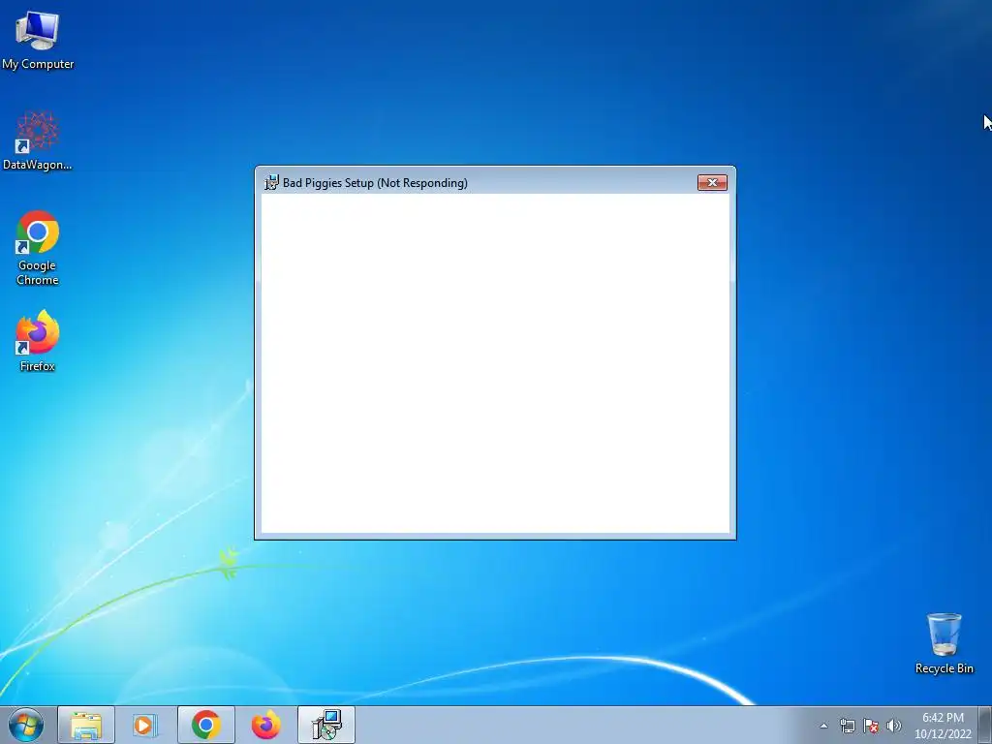The width and height of the screenshot is (992, 744).
Task: Click the taskbar clock showing 6:42 PM
Action: [943, 726]
